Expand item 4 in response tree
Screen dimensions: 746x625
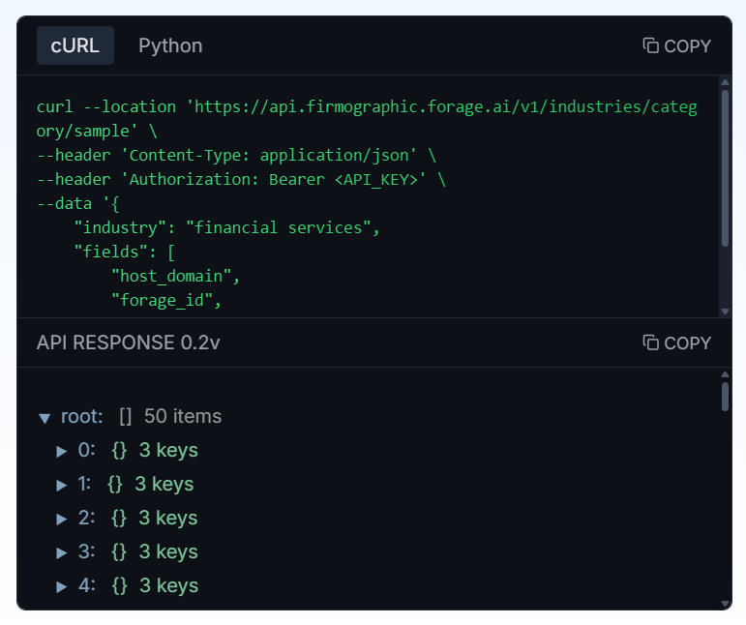click(x=61, y=587)
